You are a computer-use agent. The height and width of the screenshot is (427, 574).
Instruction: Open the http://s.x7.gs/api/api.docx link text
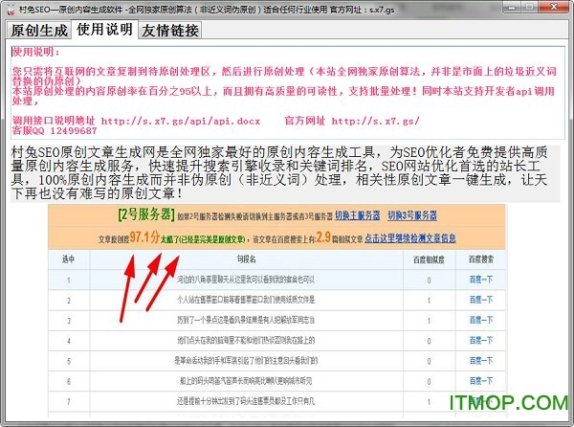tap(181, 122)
